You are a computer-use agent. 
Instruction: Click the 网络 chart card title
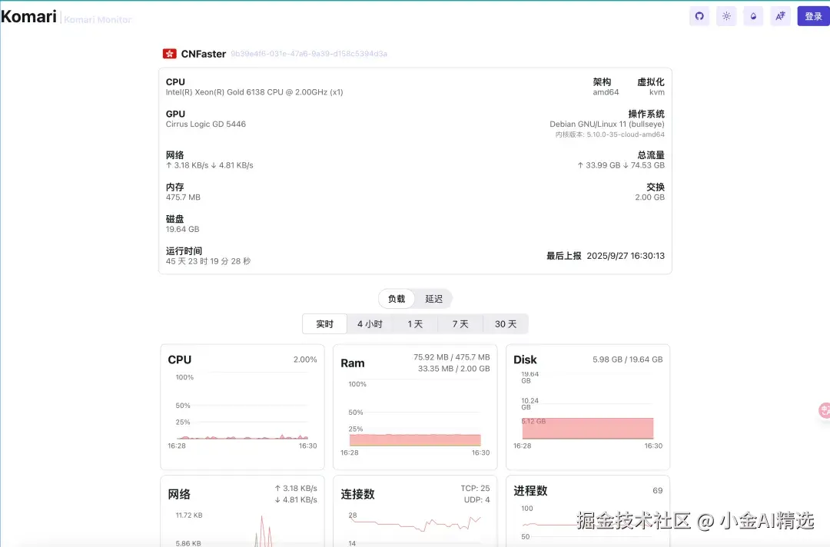click(179, 494)
